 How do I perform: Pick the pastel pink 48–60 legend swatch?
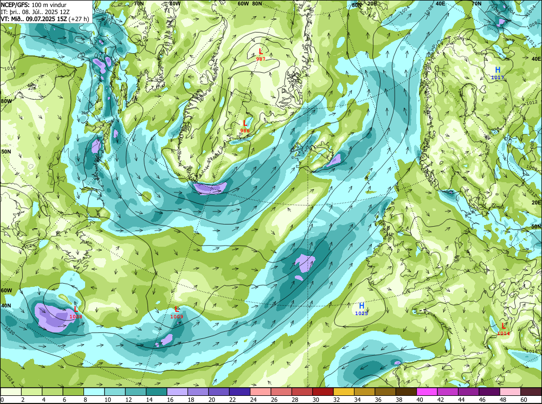pyautogui.click(x=510, y=392)
